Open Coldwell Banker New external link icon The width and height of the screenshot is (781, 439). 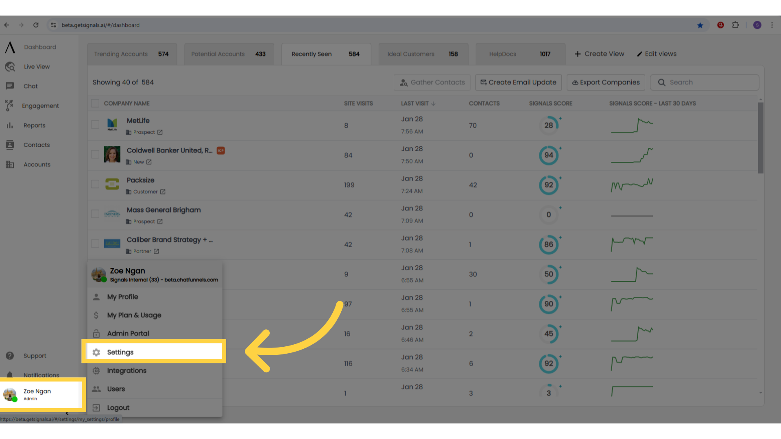[149, 162]
